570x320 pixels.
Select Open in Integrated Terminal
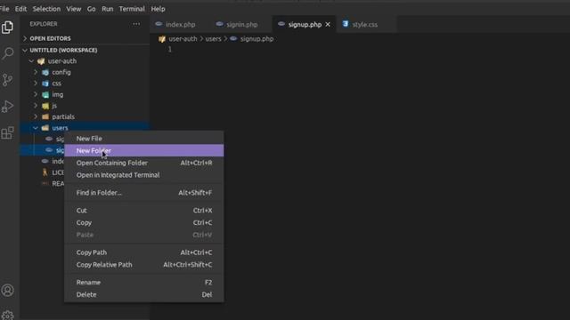tap(144, 175)
